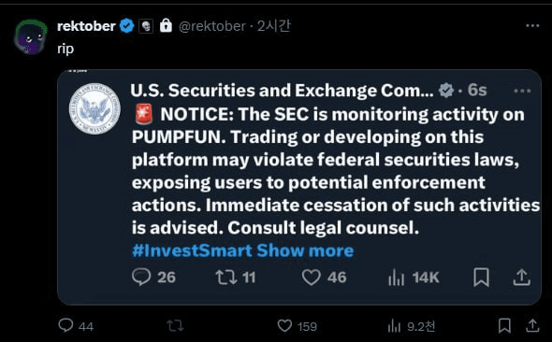Click the padlock icon beside rektober
This screenshot has height=342, width=552.
[166, 25]
